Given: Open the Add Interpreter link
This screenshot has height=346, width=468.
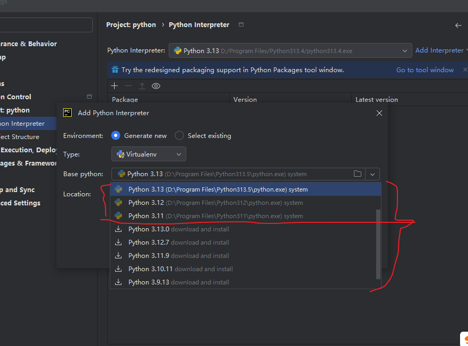Looking at the screenshot, I should [439, 50].
